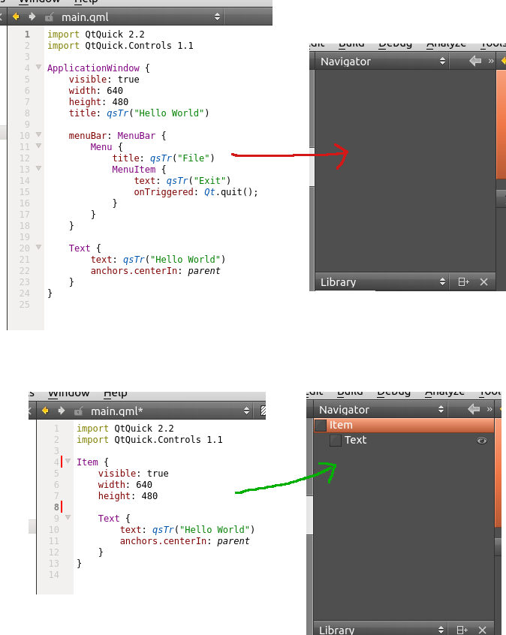The image size is (506, 635).
Task: Split the Library pane below the empty Navigator
Action: pyautogui.click(x=463, y=282)
